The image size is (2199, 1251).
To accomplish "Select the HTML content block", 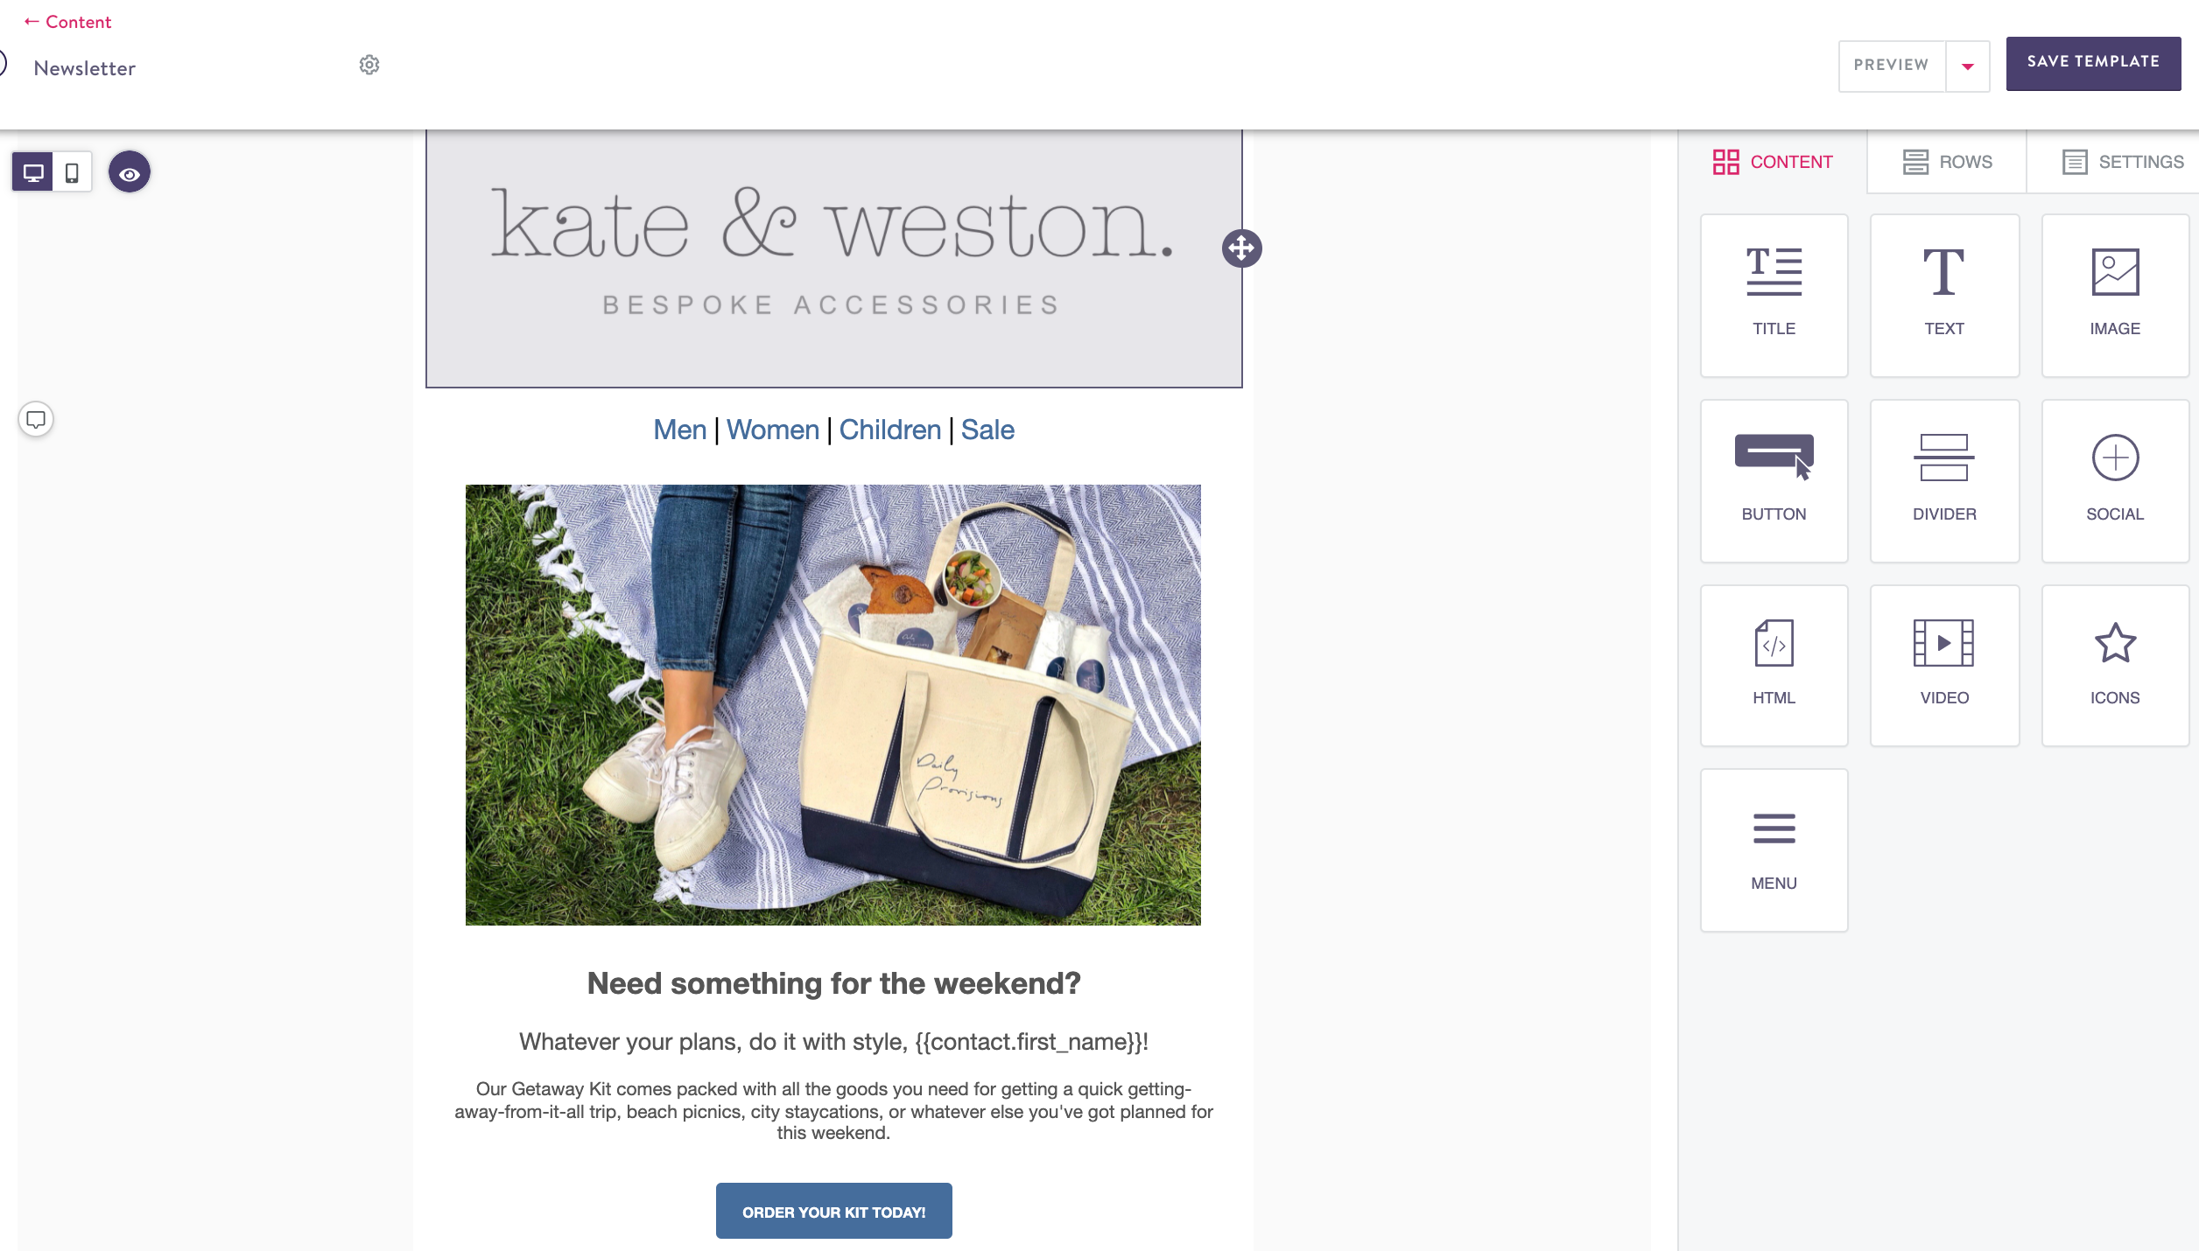I will [x=1774, y=666].
